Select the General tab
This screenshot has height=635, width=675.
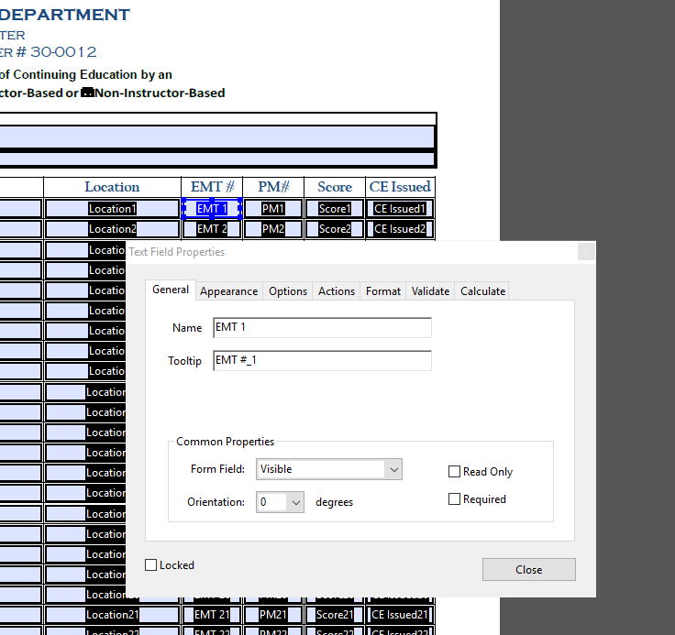coord(171,290)
